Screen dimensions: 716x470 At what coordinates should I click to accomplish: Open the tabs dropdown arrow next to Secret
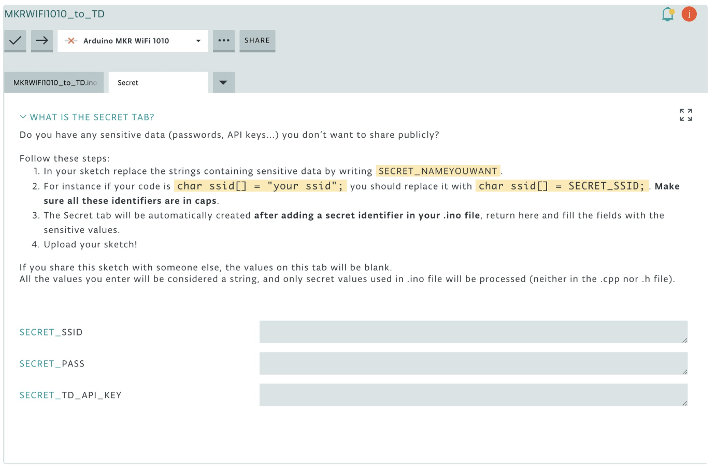pos(223,83)
